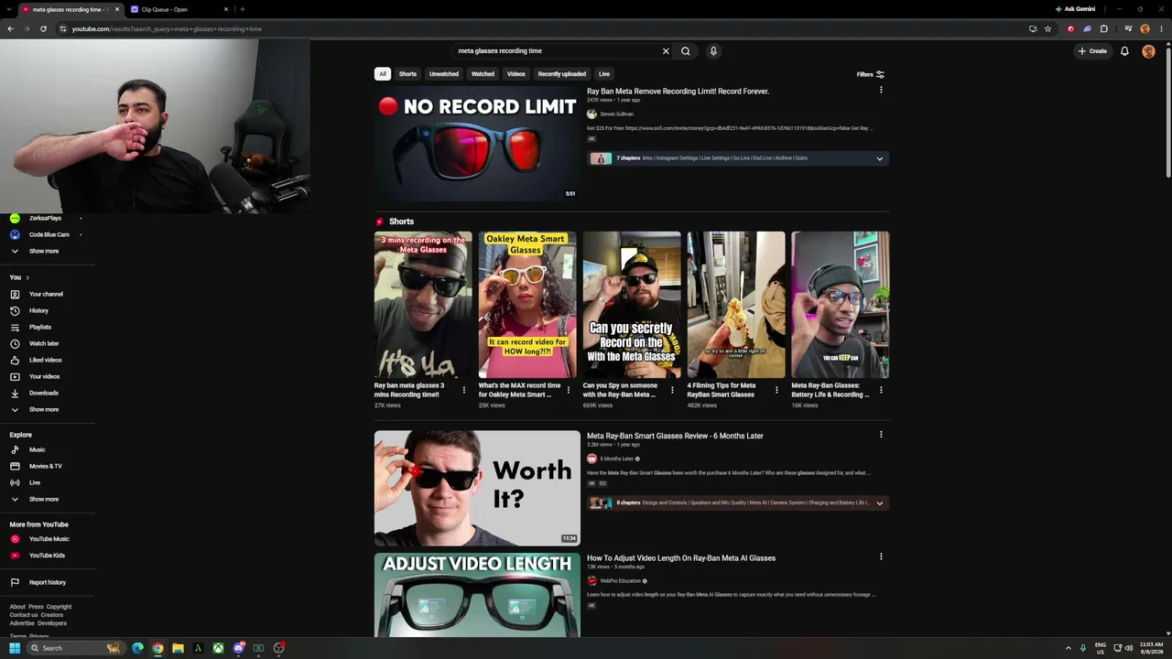Start voice search with the microphone icon
Image resolution: width=1172 pixels, height=659 pixels.
(713, 51)
